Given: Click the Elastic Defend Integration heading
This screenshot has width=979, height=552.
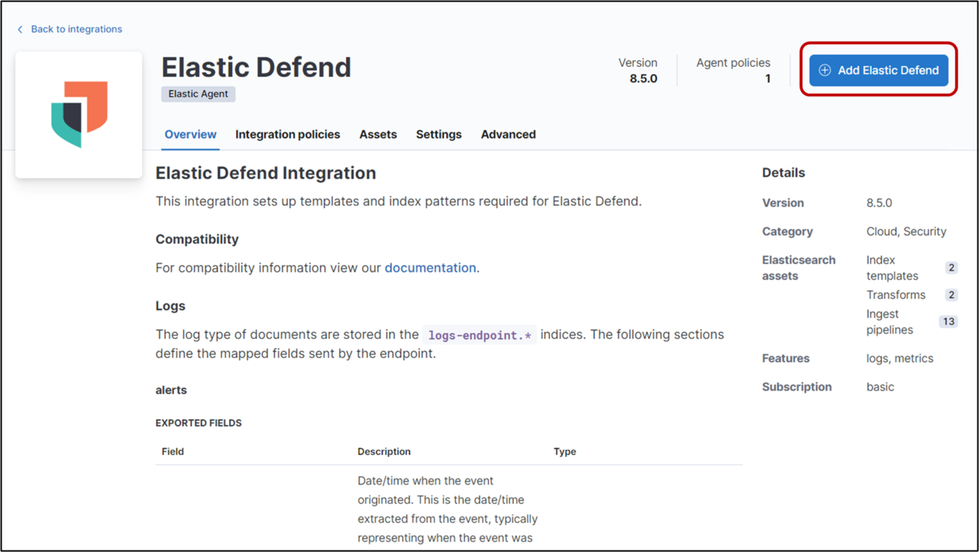Looking at the screenshot, I should click(x=265, y=173).
